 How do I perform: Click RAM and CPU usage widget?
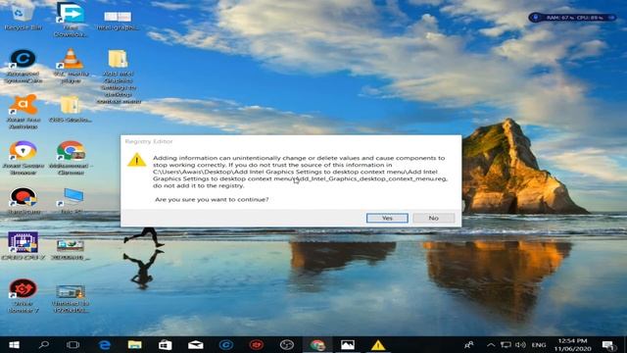point(572,18)
